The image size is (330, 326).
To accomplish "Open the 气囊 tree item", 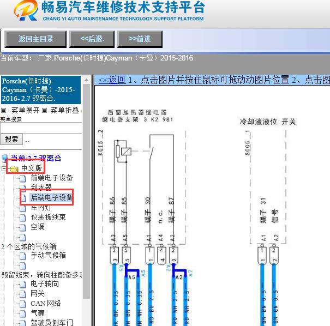I will (x=38, y=313).
